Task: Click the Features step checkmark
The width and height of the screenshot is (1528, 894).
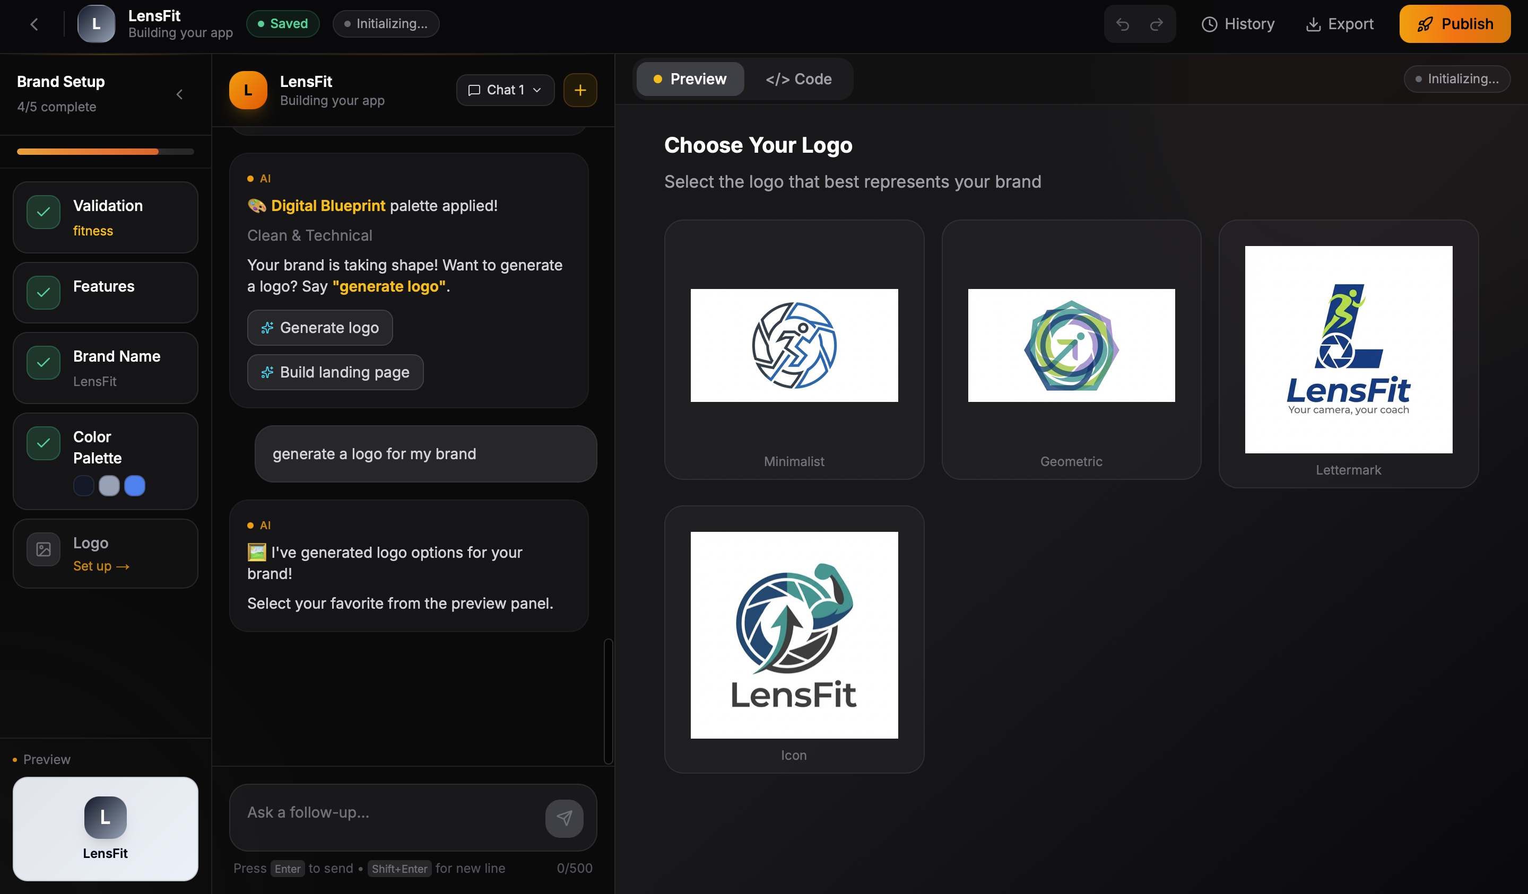Action: (44, 293)
